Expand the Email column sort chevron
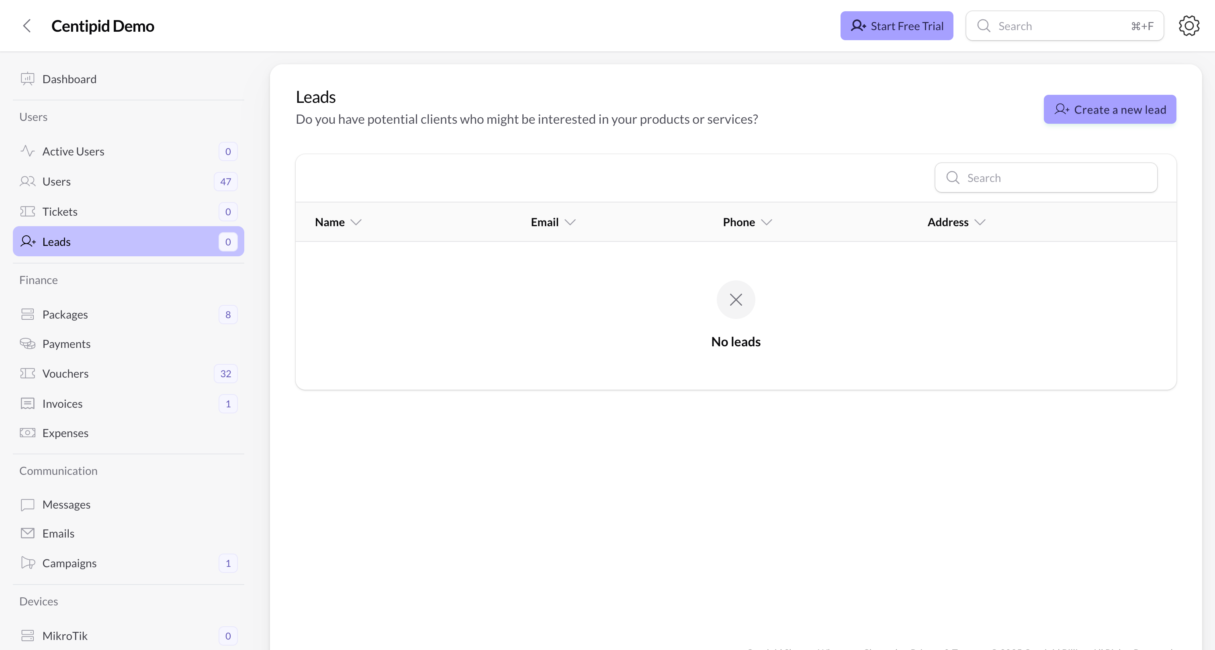 tap(570, 222)
